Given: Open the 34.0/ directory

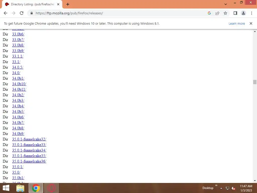Looking at the screenshot, I should (16, 73).
